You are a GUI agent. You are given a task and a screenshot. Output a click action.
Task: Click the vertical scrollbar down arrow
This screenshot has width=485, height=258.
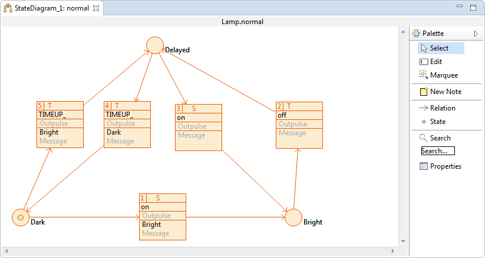(x=404, y=241)
